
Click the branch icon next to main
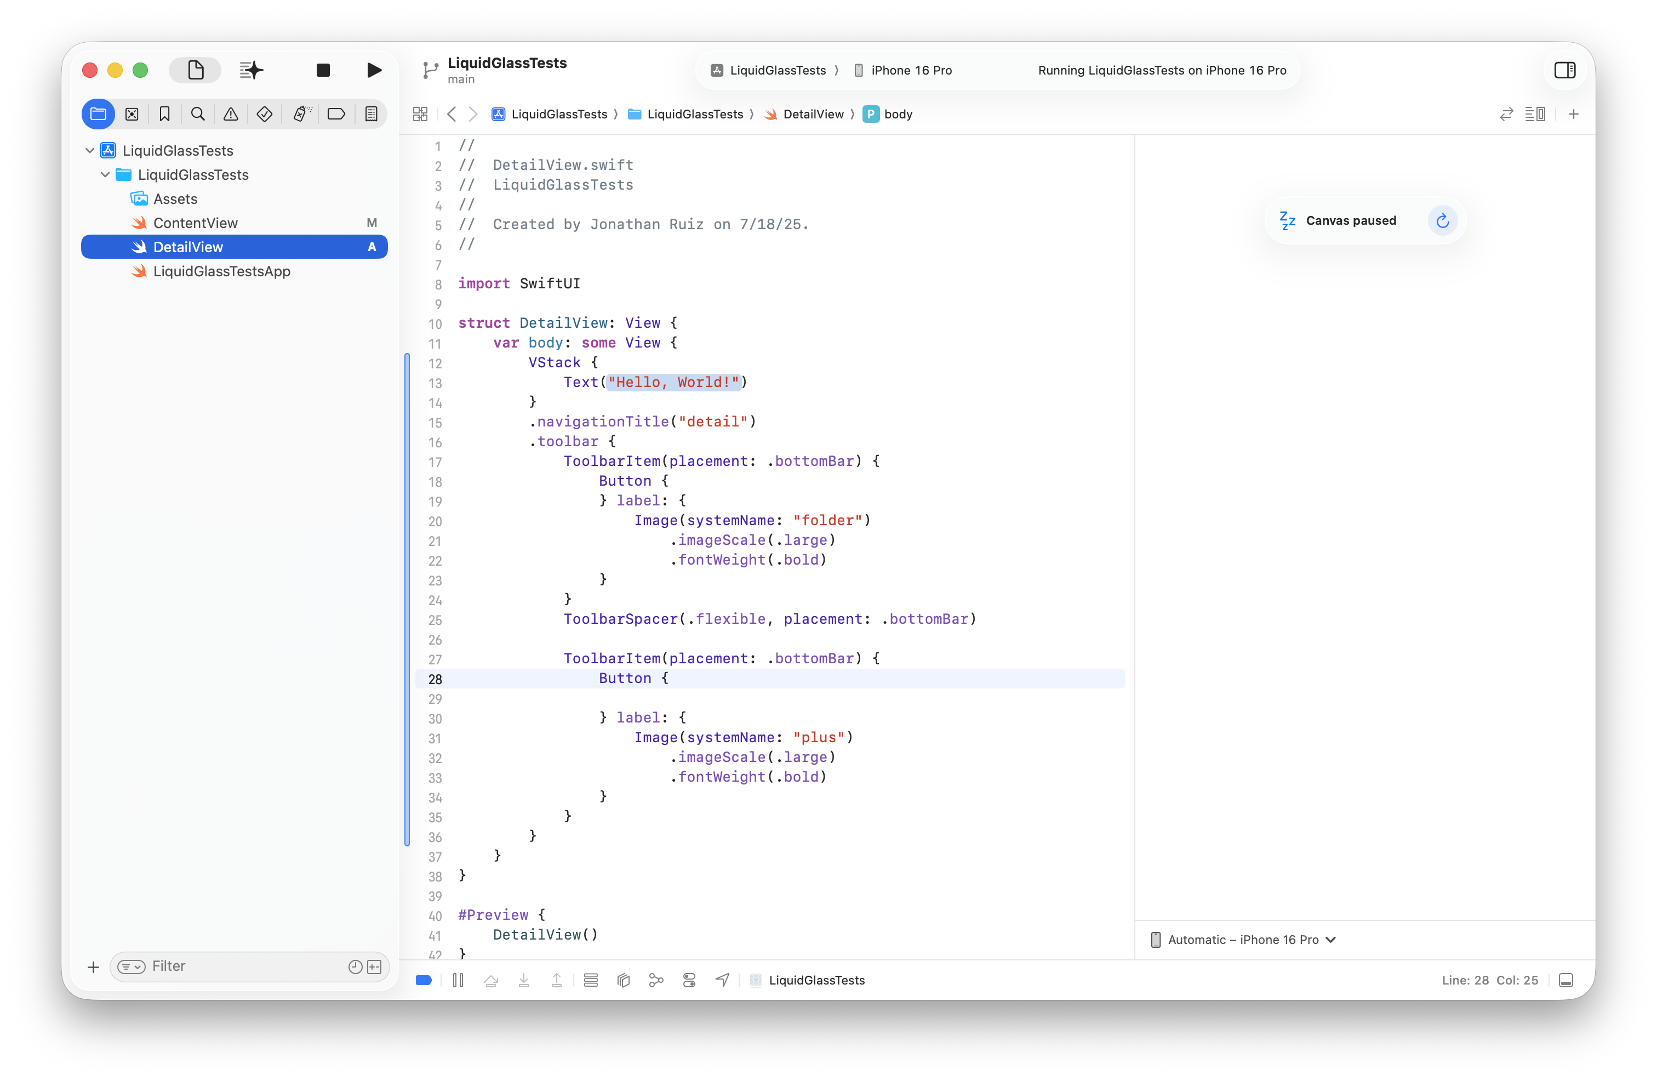click(430, 70)
